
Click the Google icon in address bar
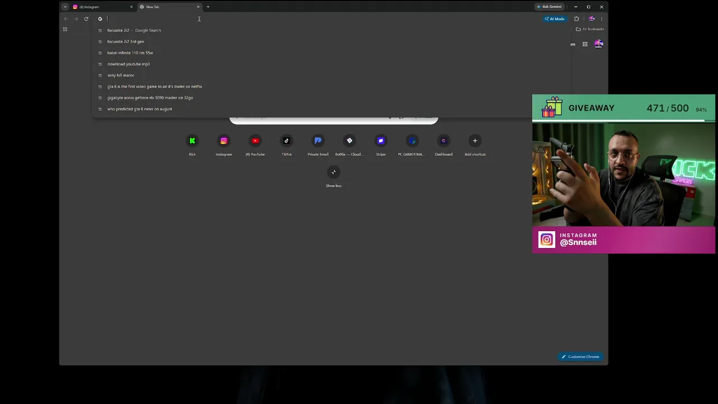tap(100, 19)
